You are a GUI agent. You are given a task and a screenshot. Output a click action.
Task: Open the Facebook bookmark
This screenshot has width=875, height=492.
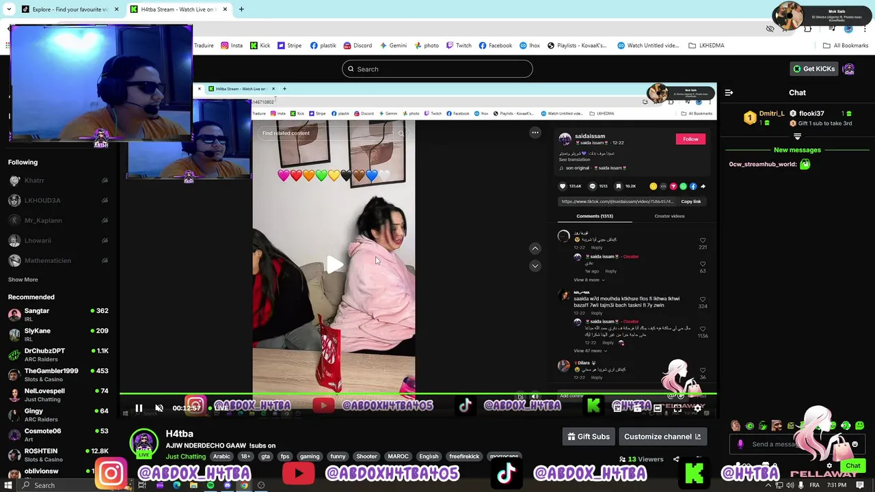[x=496, y=46]
